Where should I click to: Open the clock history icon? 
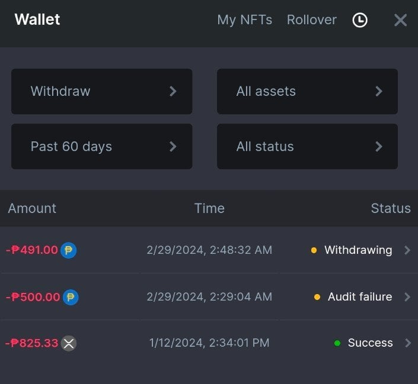pyautogui.click(x=360, y=20)
